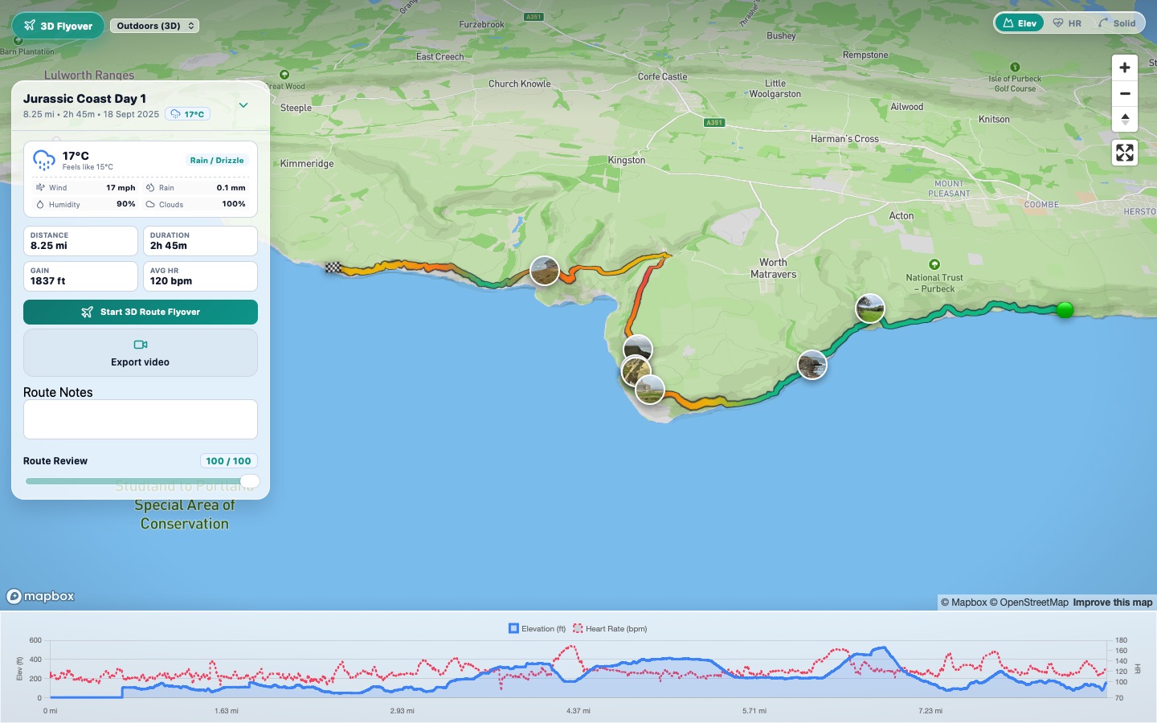Zoom in on the map
1157x723 pixels.
point(1125,67)
